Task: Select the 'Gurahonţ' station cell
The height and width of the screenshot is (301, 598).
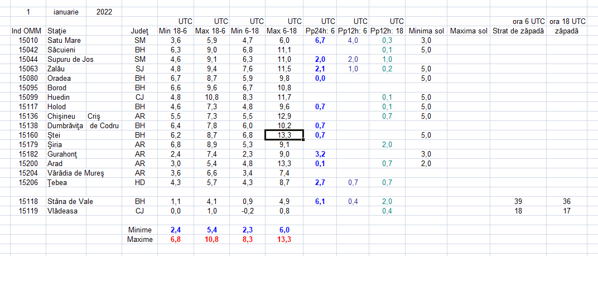Action: 66,154
